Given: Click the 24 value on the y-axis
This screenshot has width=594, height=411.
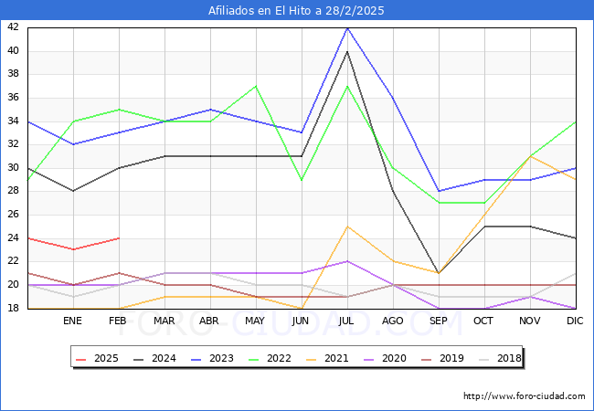Looking at the screenshot, I should click(14, 237).
